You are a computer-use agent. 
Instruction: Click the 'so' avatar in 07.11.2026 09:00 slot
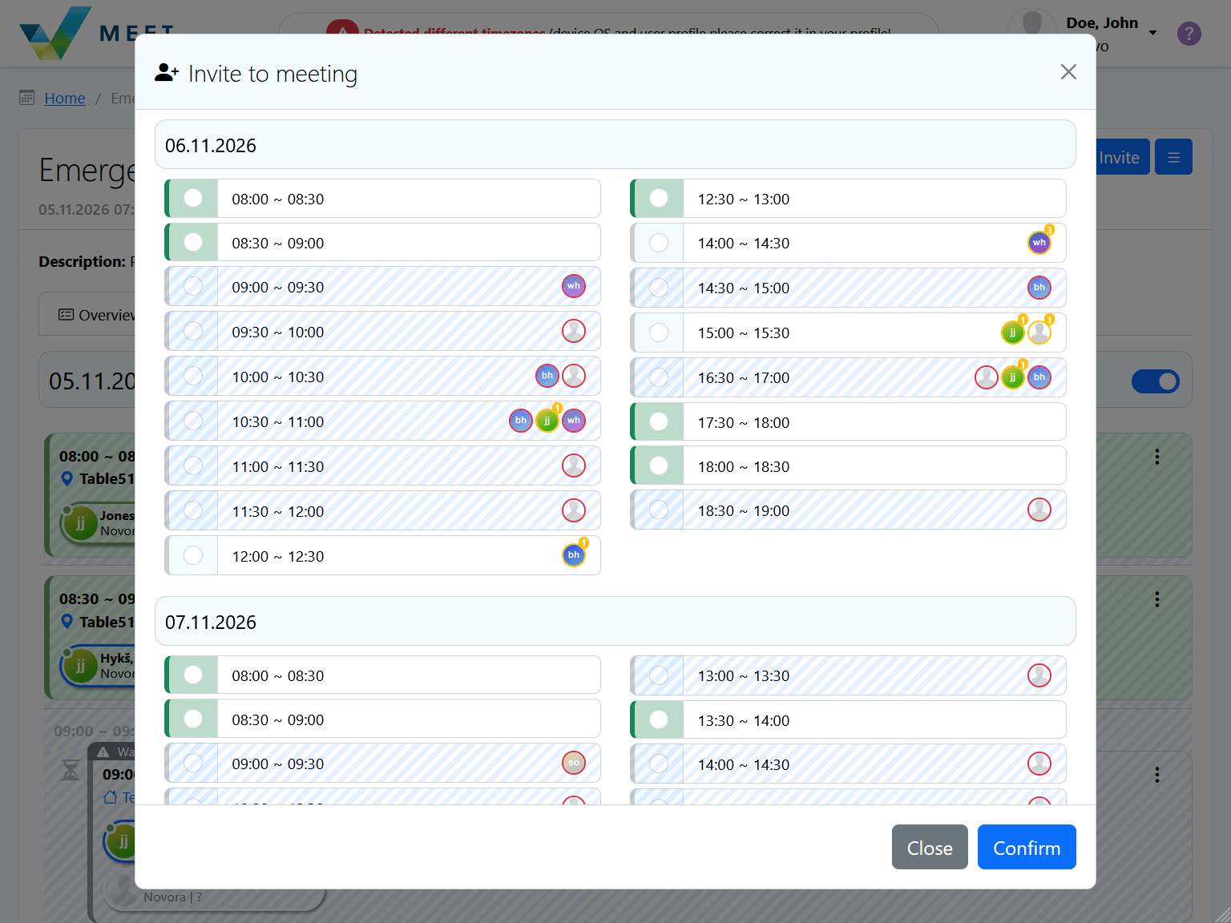(573, 763)
